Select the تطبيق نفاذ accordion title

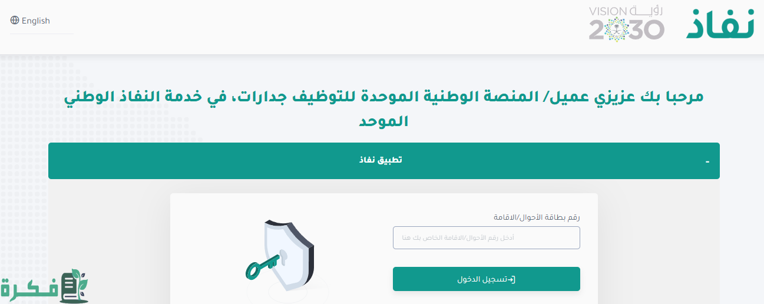[x=381, y=160]
